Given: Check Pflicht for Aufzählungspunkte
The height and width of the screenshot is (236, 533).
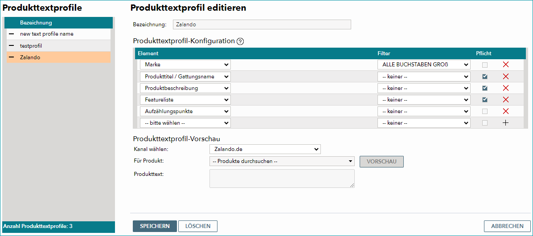Looking at the screenshot, I should point(485,111).
